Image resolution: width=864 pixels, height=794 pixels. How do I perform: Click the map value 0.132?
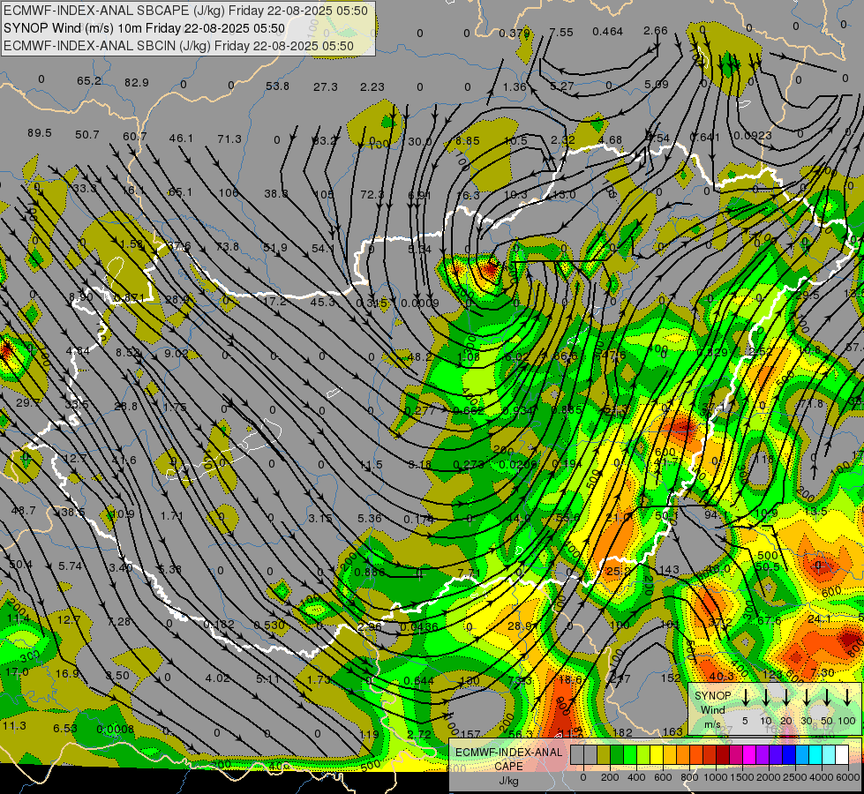(219, 625)
